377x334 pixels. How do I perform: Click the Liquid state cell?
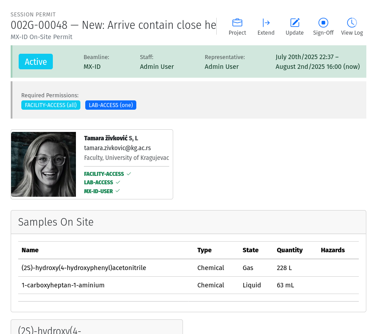[252, 285]
